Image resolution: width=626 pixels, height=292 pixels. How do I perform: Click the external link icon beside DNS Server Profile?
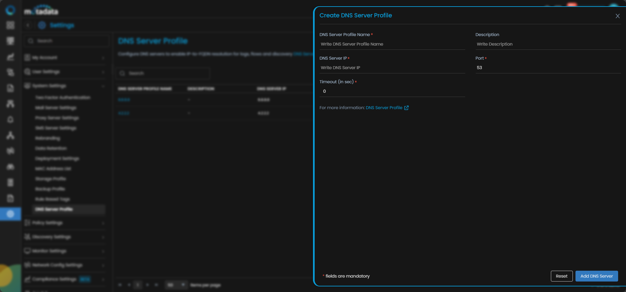(x=406, y=108)
